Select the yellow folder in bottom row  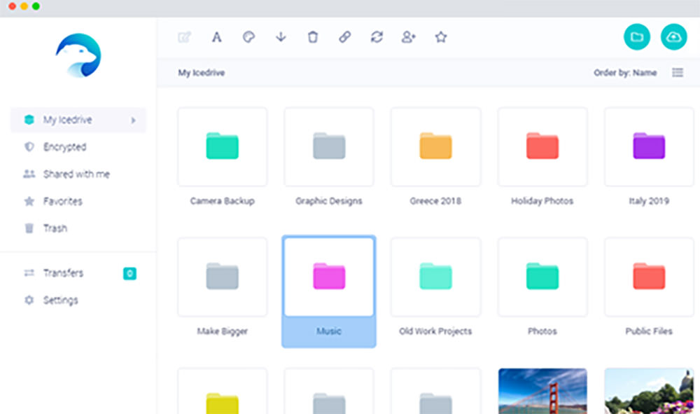[x=223, y=391]
